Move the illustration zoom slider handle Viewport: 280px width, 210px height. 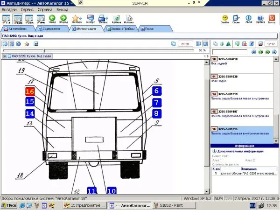[44, 51]
